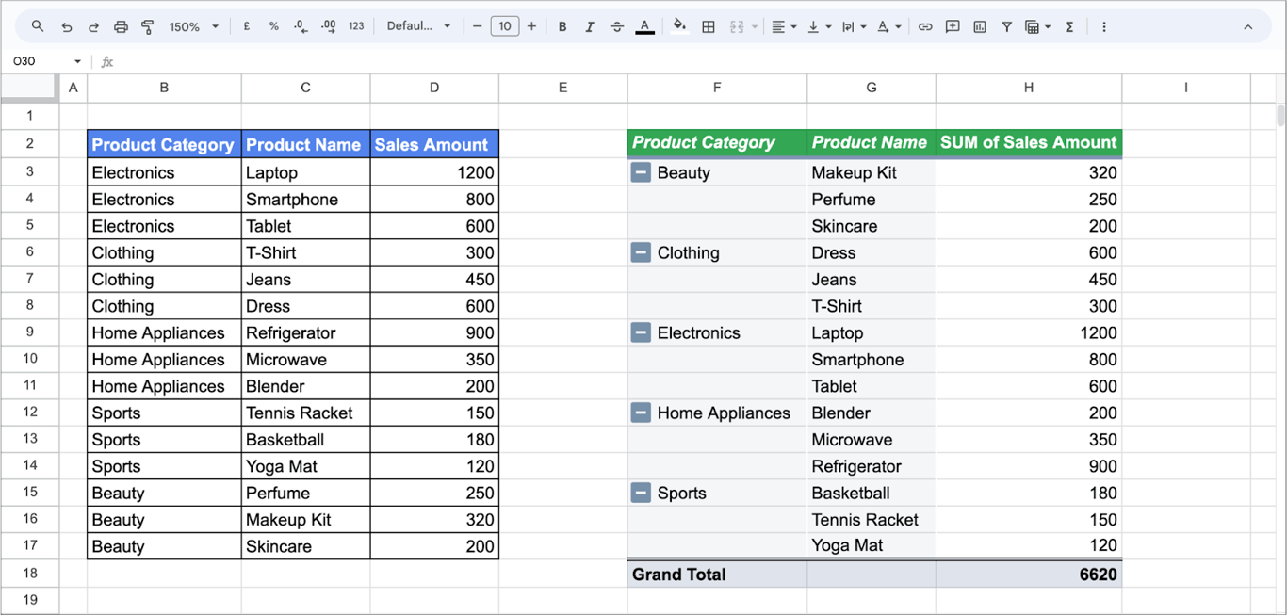The height and width of the screenshot is (615, 1287).
Task: Insert a chart
Action: click(x=980, y=26)
